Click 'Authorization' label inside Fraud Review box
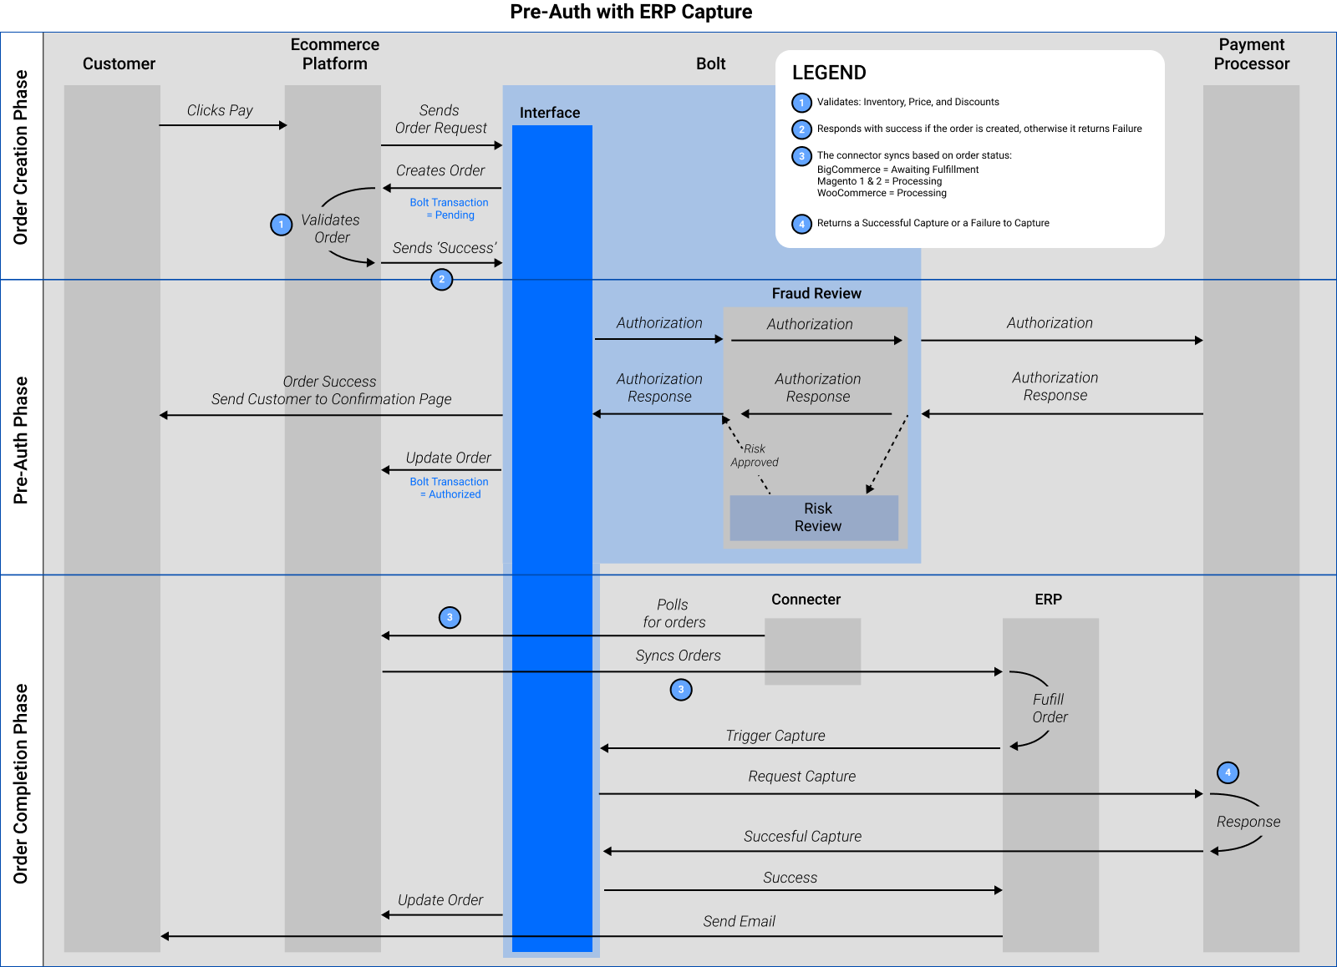The image size is (1337, 967). point(810,324)
